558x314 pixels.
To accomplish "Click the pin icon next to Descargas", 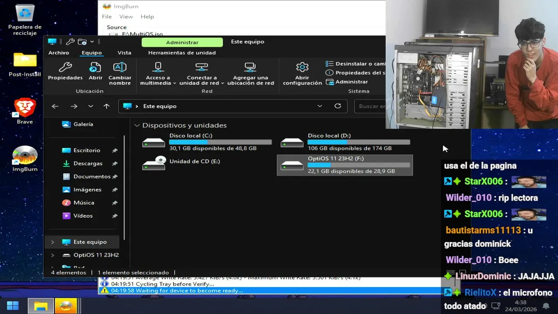I will pyautogui.click(x=115, y=164).
